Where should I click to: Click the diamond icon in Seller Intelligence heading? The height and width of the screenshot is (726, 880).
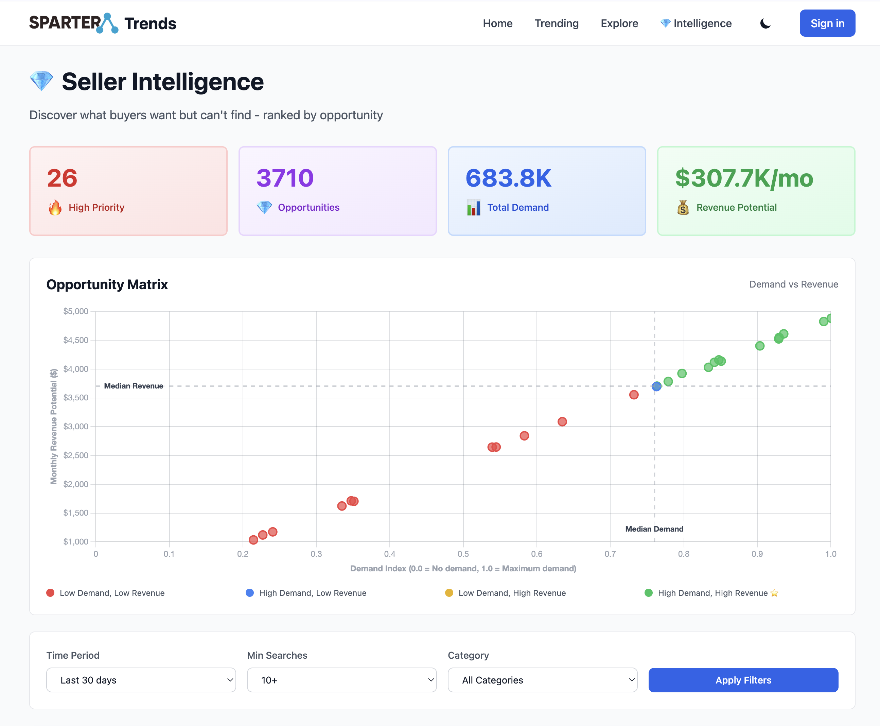point(41,80)
